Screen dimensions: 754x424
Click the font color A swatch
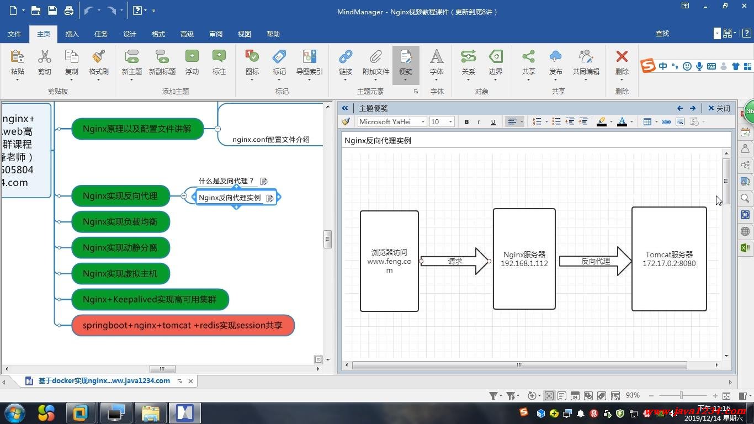pyautogui.click(x=622, y=121)
